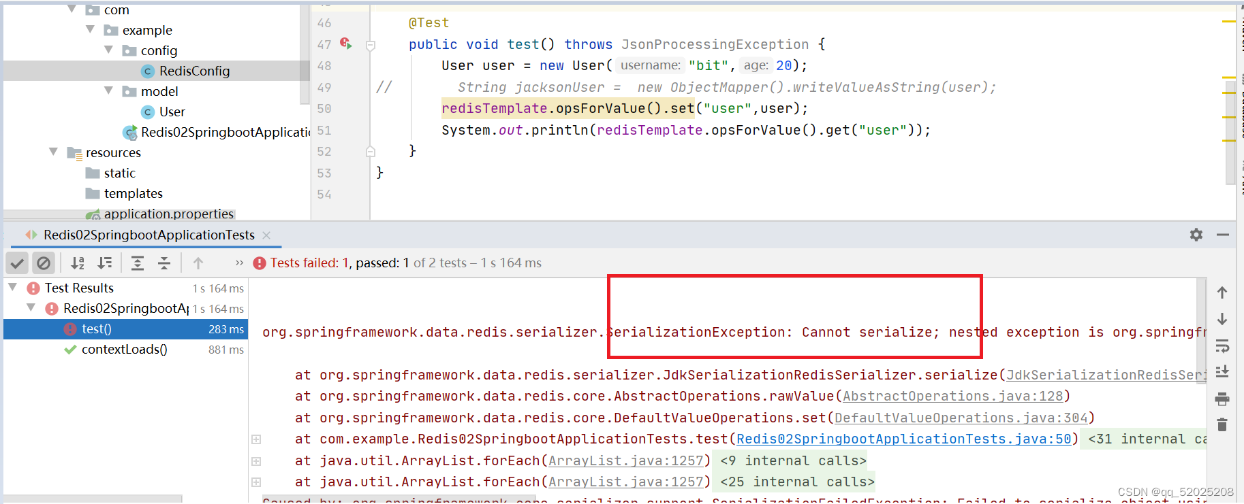Screen dimensions: 1244x504
Task: Expand stack frame plus at Redis02SpringbootApplicationTests.test
Action: pyautogui.click(x=256, y=439)
